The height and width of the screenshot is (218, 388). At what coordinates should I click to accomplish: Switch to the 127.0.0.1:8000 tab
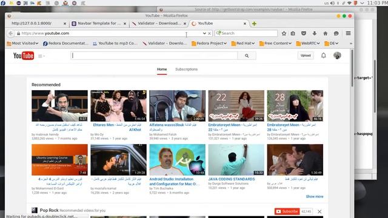click(x=37, y=24)
